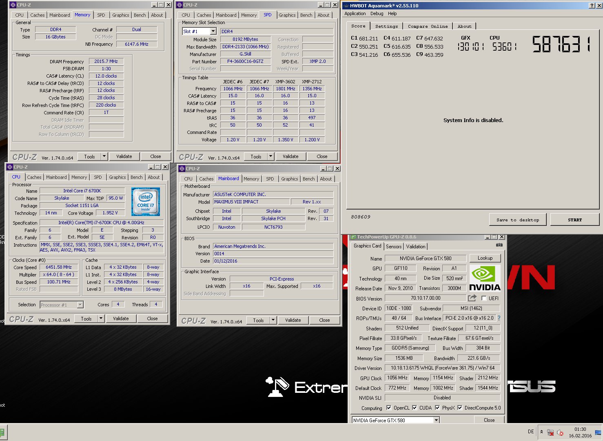Image resolution: width=603 pixels, height=441 pixels.
Task: Click Close button in the SPD-tab CPU-Z window
Action: pyautogui.click(x=322, y=156)
